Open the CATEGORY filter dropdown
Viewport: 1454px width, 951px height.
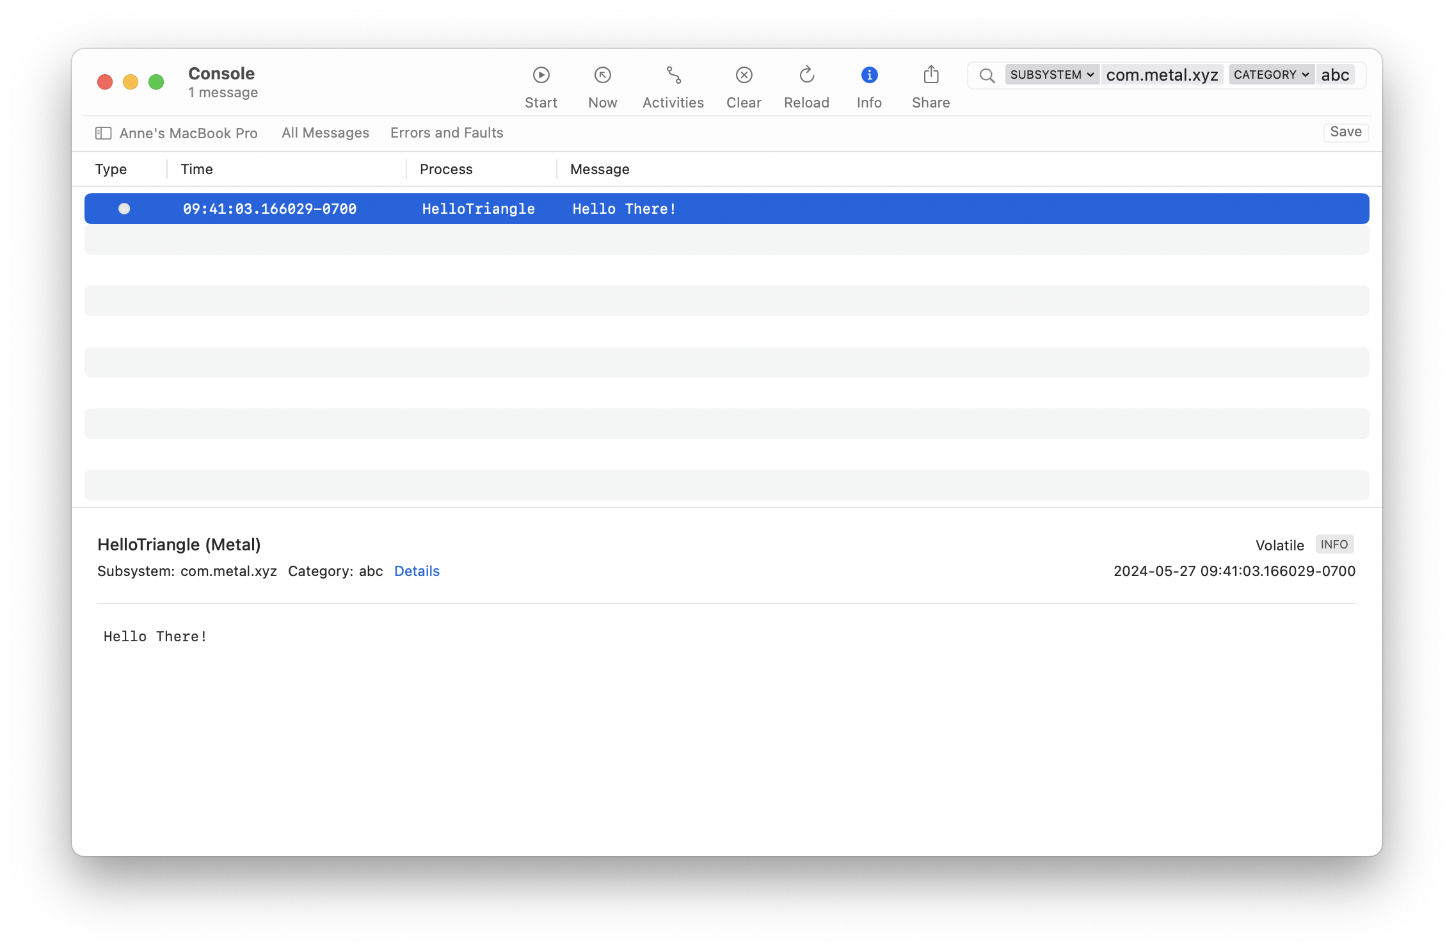click(x=1270, y=74)
